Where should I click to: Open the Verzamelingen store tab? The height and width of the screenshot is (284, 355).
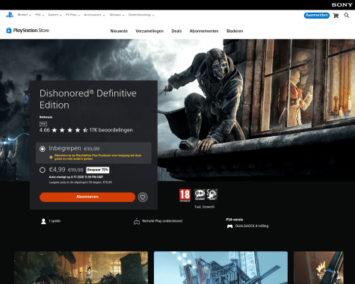coord(149,31)
